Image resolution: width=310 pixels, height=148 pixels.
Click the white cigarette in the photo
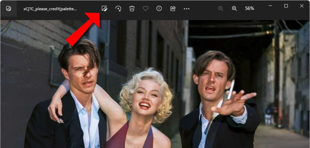click(231, 90)
